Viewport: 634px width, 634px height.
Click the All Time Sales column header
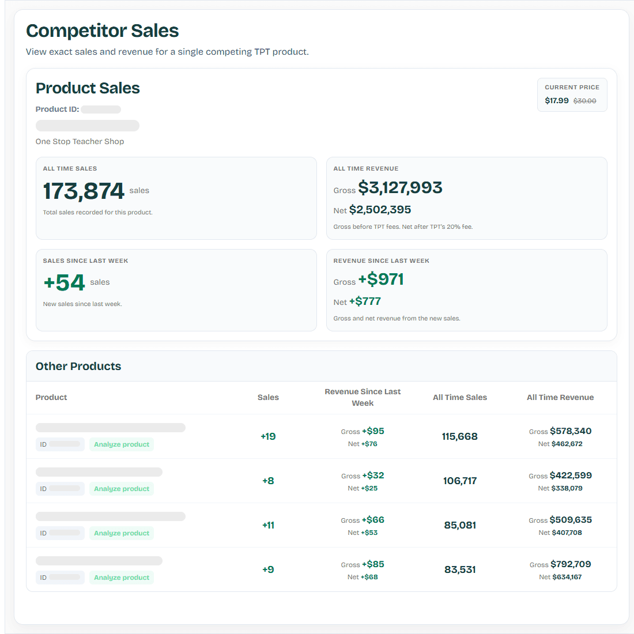(x=460, y=397)
